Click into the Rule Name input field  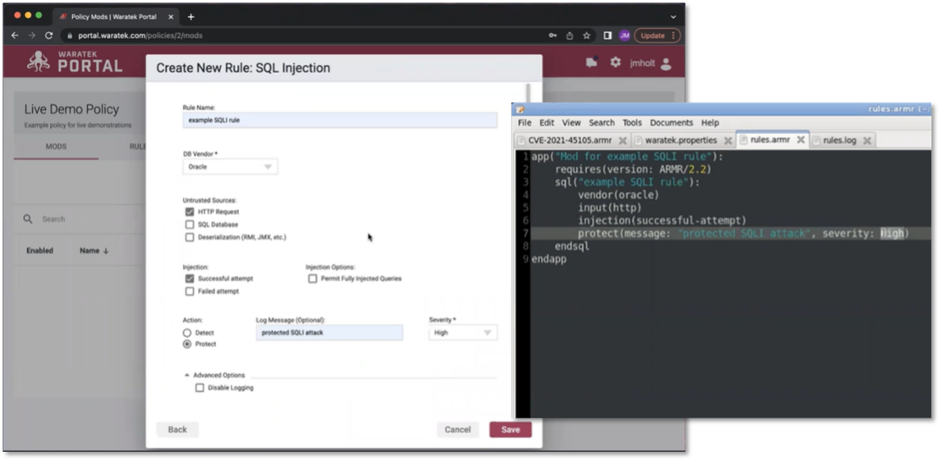pos(340,121)
